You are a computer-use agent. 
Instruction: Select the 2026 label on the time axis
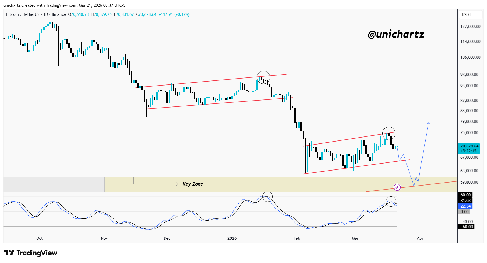pos(232,238)
